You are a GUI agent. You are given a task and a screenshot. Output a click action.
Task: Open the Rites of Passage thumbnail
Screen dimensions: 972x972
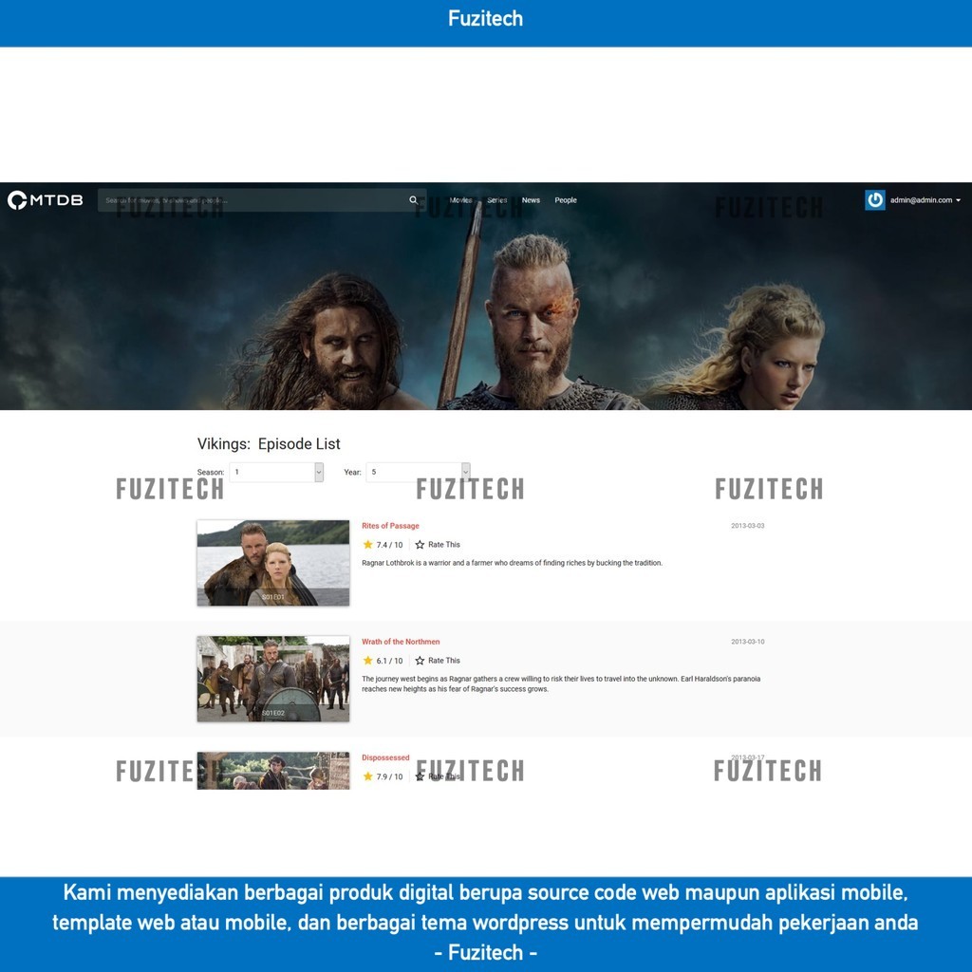coord(273,563)
